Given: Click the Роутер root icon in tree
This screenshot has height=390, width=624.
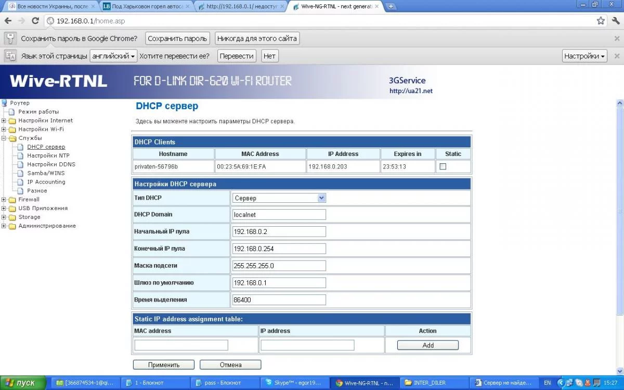Looking at the screenshot, I should [5, 103].
